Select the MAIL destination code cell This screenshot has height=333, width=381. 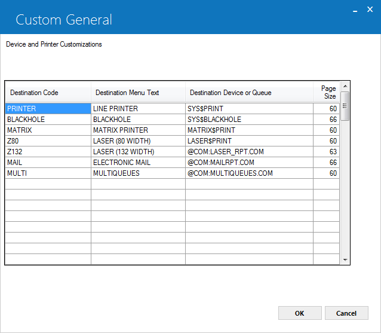pyautogui.click(x=48, y=162)
